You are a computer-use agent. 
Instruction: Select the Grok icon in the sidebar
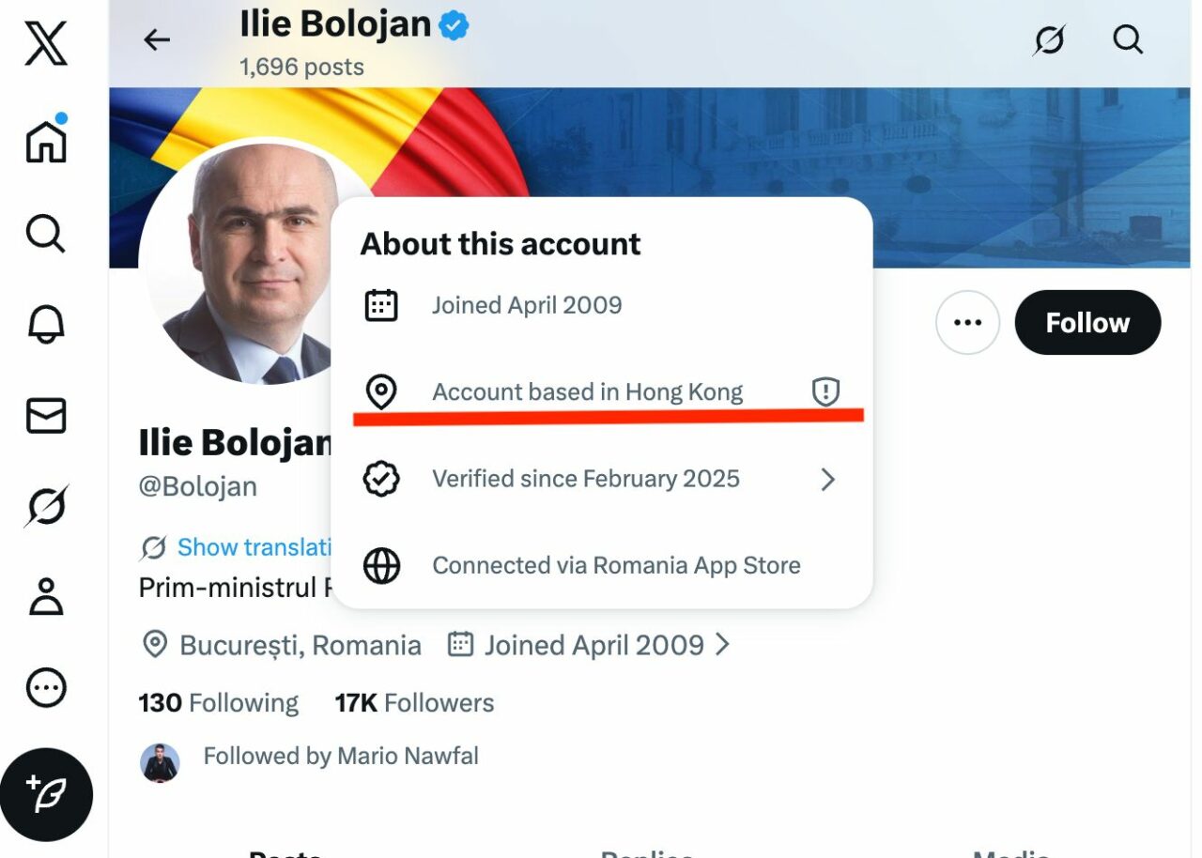[45, 504]
